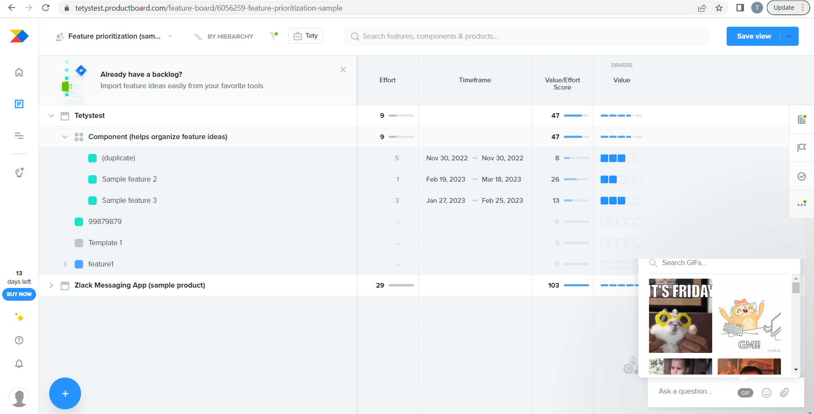The height and width of the screenshot is (414, 814).
Task: Reload the page in the browser
Action: point(46,8)
